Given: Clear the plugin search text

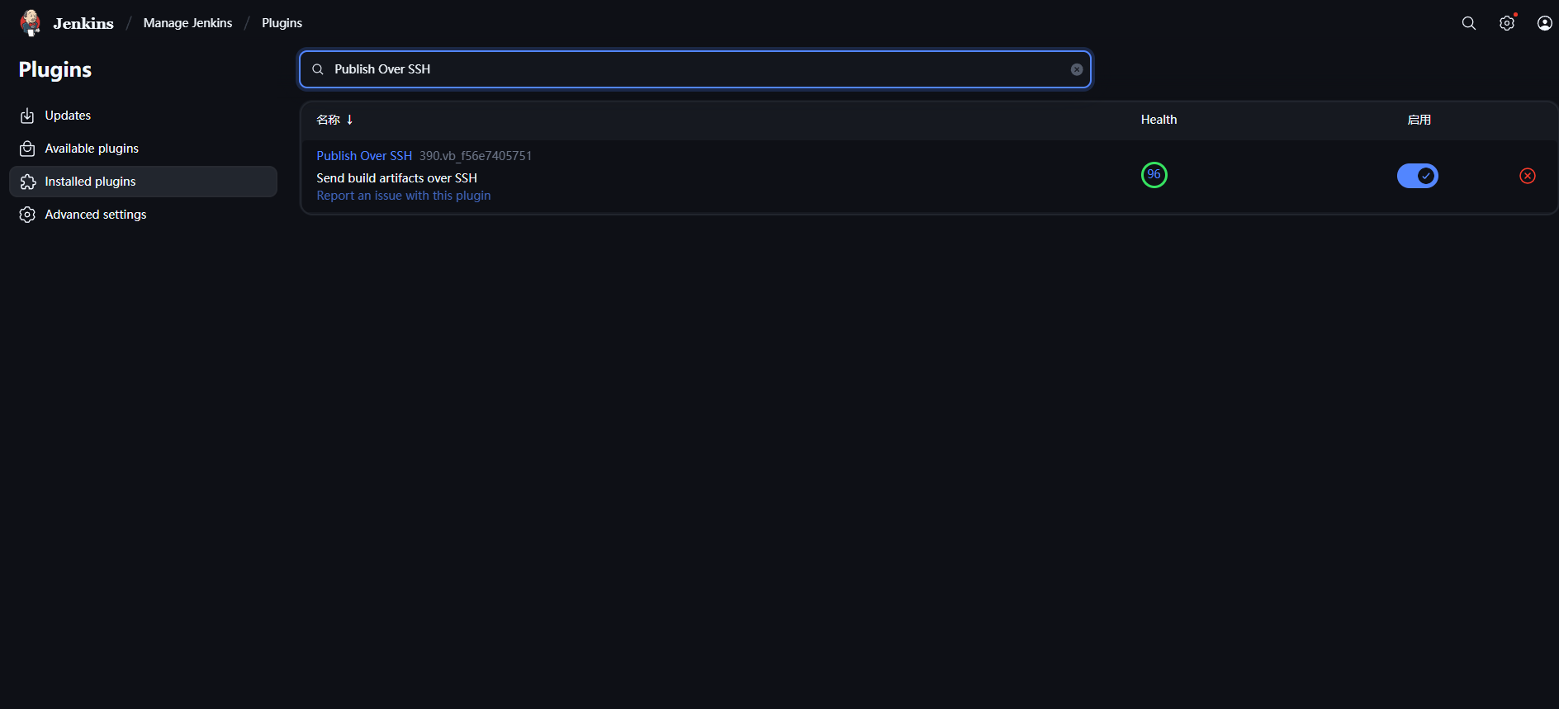Looking at the screenshot, I should click(x=1077, y=69).
